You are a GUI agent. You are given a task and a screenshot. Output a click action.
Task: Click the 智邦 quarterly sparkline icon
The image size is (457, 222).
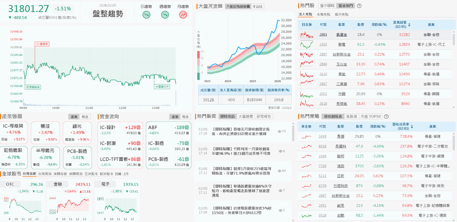(x=306, y=156)
